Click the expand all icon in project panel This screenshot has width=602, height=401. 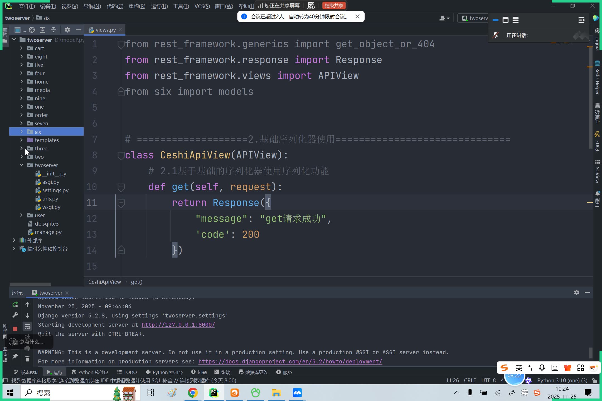(43, 30)
